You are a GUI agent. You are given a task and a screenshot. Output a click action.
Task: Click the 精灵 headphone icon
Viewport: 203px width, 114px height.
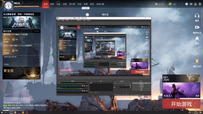pyautogui.click(x=197, y=16)
